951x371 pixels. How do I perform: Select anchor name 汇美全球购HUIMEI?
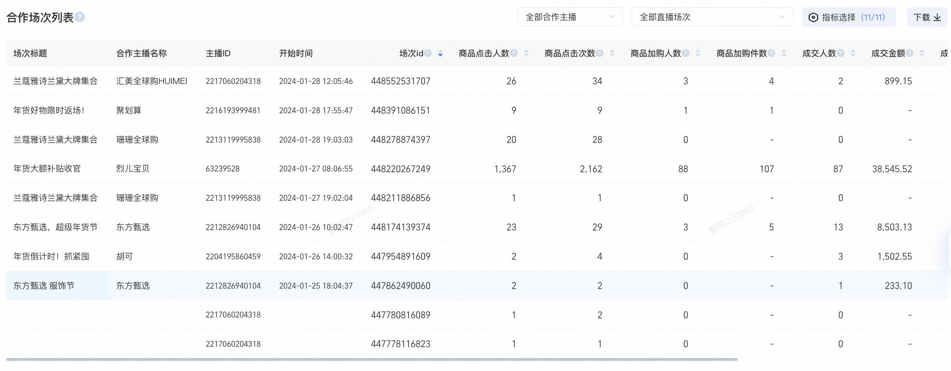tap(152, 81)
